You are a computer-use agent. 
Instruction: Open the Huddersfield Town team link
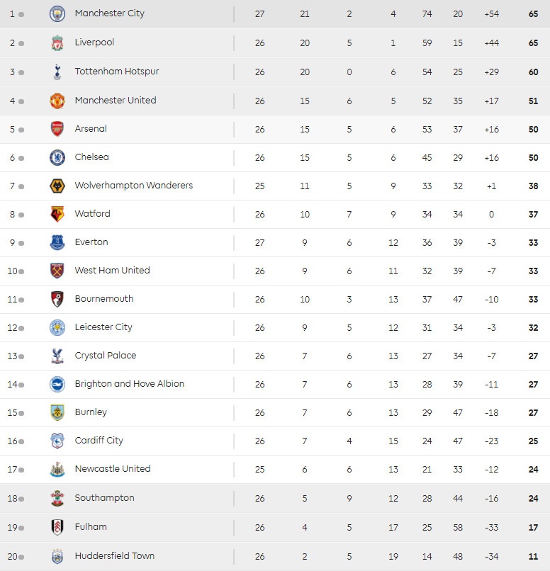tap(114, 556)
